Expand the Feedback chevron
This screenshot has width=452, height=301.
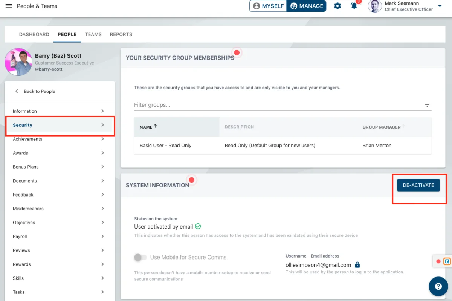tap(102, 195)
